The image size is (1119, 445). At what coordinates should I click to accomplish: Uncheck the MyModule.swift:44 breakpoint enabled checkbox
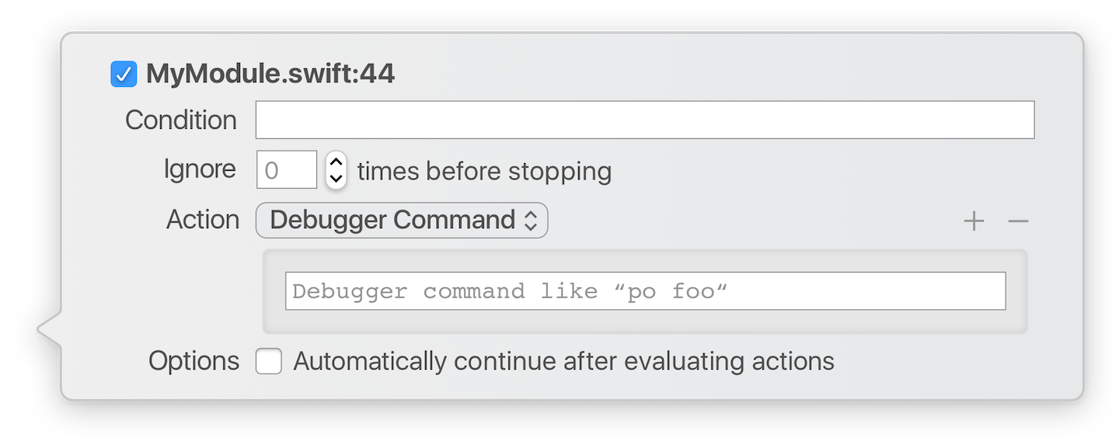click(x=124, y=75)
